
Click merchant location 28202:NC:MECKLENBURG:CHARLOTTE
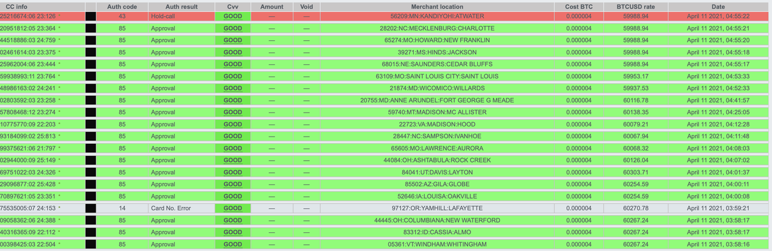point(437,28)
